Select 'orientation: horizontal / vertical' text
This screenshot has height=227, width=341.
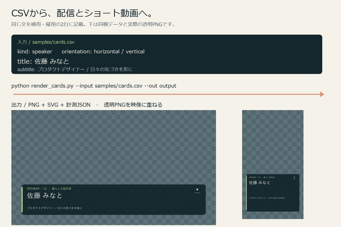(x=103, y=52)
